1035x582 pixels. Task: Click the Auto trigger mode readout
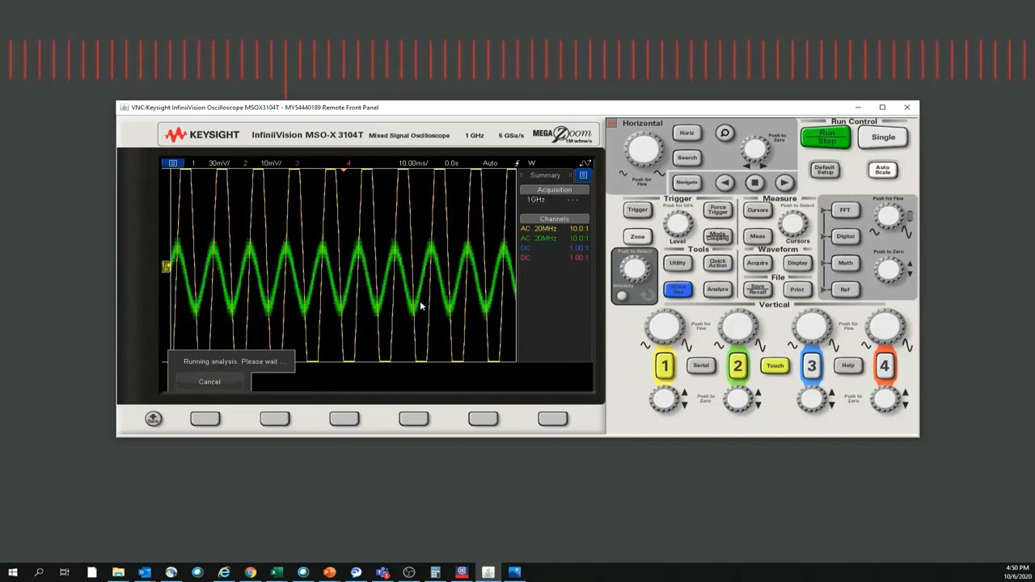pos(490,163)
